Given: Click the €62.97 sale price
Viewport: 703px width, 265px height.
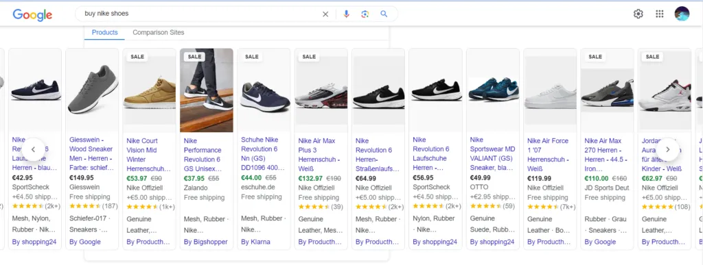Looking at the screenshot, I should click(652, 178).
